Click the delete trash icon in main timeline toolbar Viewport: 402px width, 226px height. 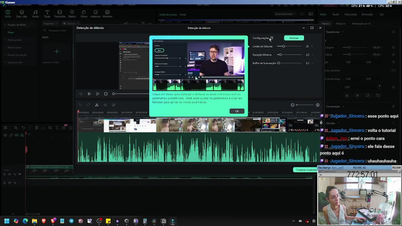tap(36, 128)
